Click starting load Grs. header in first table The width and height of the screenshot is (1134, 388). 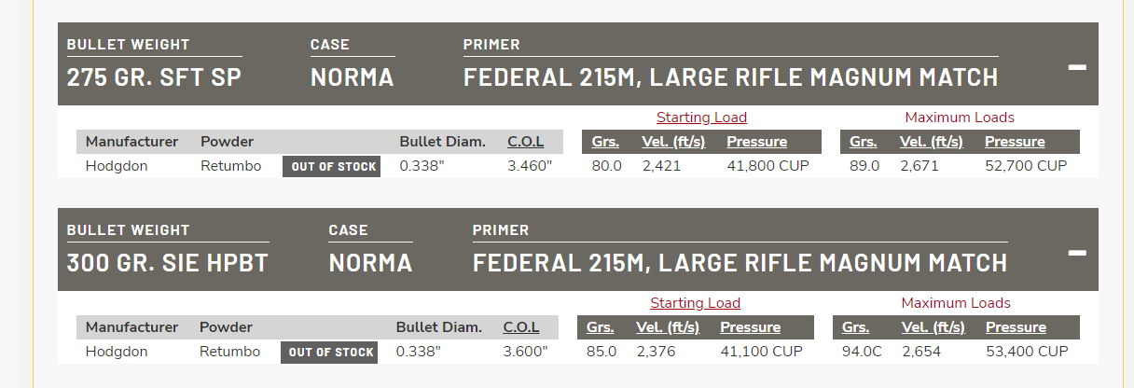606,142
